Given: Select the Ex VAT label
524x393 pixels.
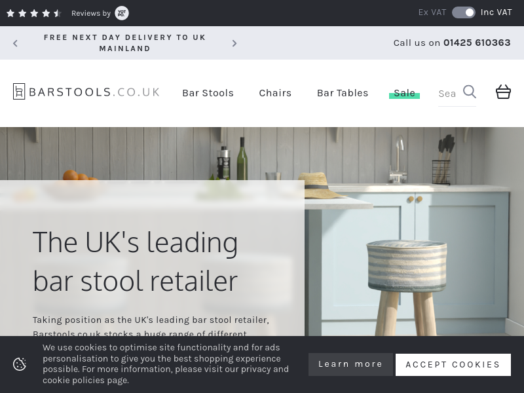Looking at the screenshot, I should (x=432, y=12).
